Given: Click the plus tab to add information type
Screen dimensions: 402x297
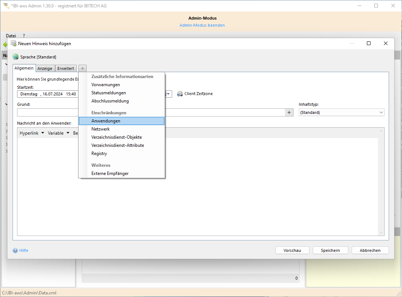Looking at the screenshot, I should coord(83,68).
